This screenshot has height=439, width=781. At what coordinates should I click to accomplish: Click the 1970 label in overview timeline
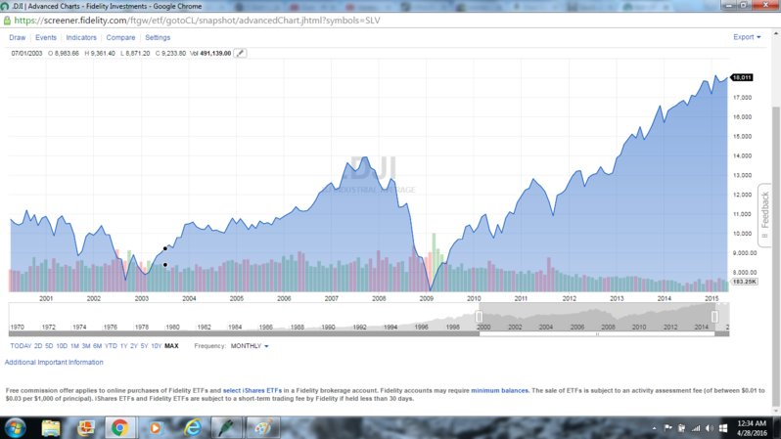(18, 327)
